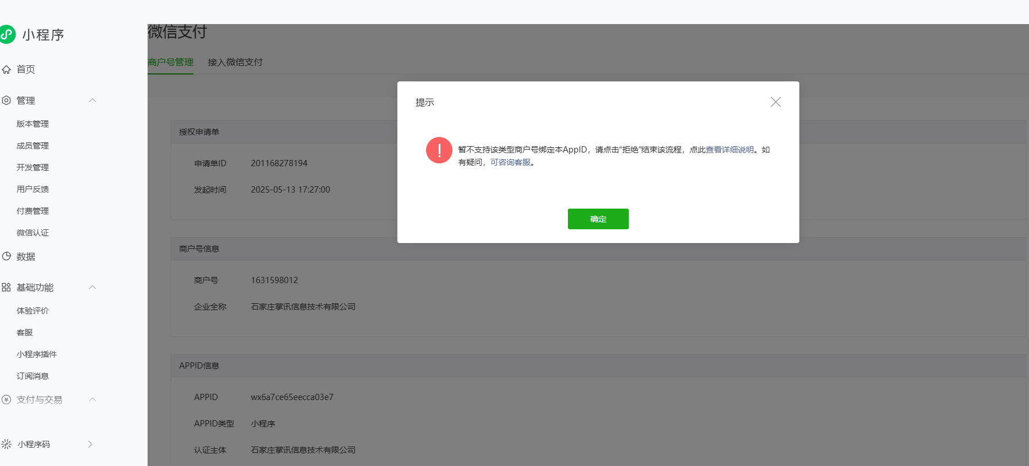Image resolution: width=1029 pixels, height=466 pixels.
Task: Close the 提示 dialog with the X
Action: 776,102
